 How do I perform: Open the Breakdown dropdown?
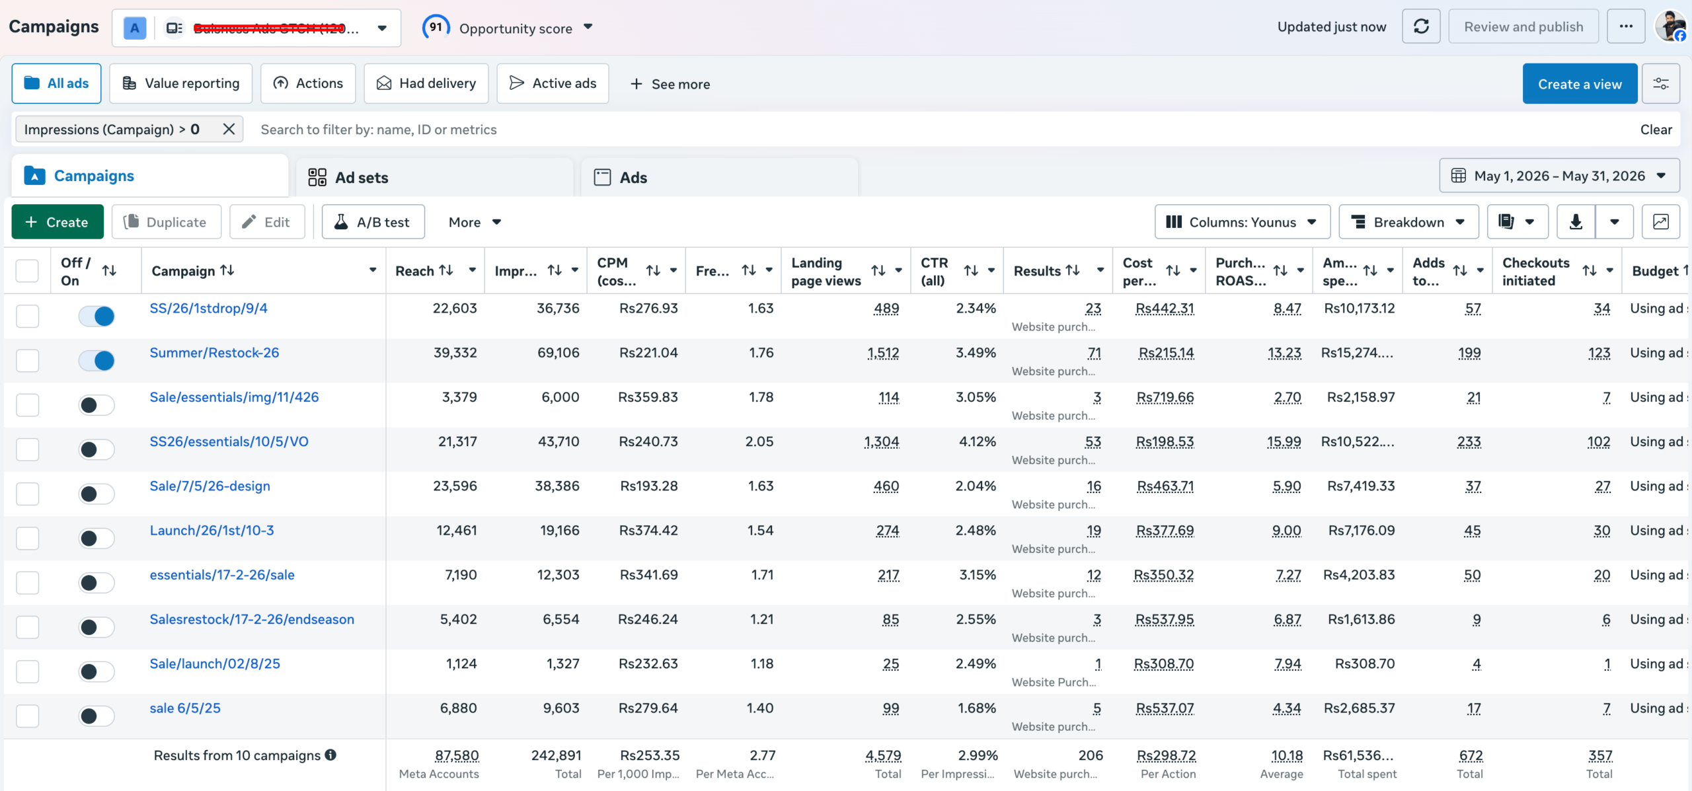point(1408,222)
